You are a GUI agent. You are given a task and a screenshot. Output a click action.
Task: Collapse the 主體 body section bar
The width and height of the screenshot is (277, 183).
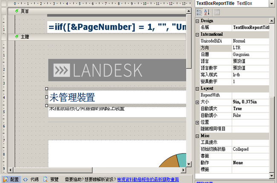97,37
